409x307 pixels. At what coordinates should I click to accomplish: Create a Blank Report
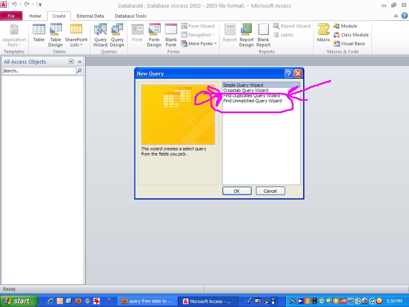tap(264, 35)
